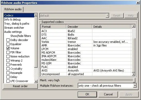Close the ffdshow audio Properties dialog

138,3
